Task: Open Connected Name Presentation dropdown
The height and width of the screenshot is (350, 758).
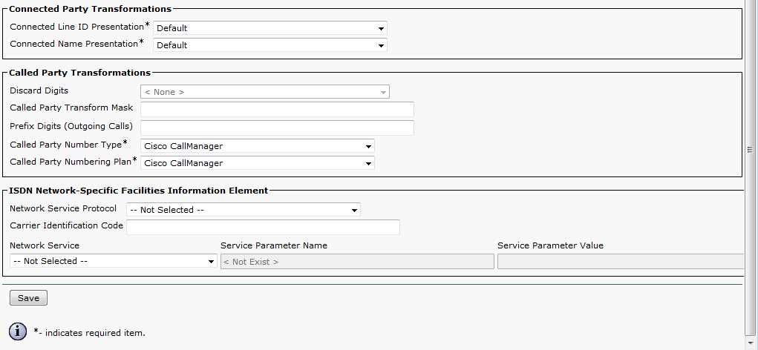Action: [269, 45]
